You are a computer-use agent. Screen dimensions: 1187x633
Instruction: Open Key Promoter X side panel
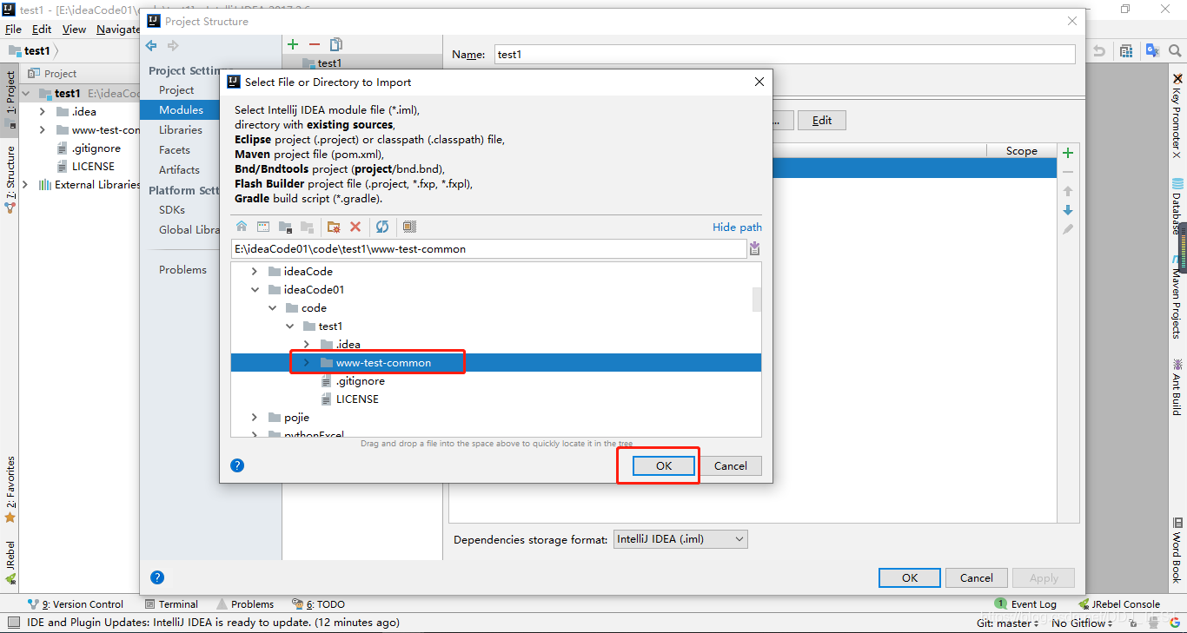1177,115
